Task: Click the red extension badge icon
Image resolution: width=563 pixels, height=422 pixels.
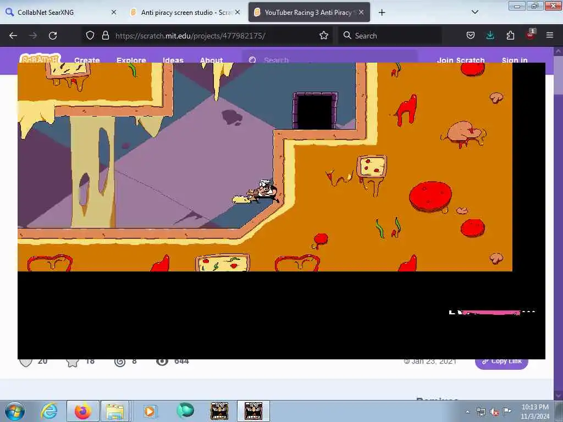Action: coord(531,35)
